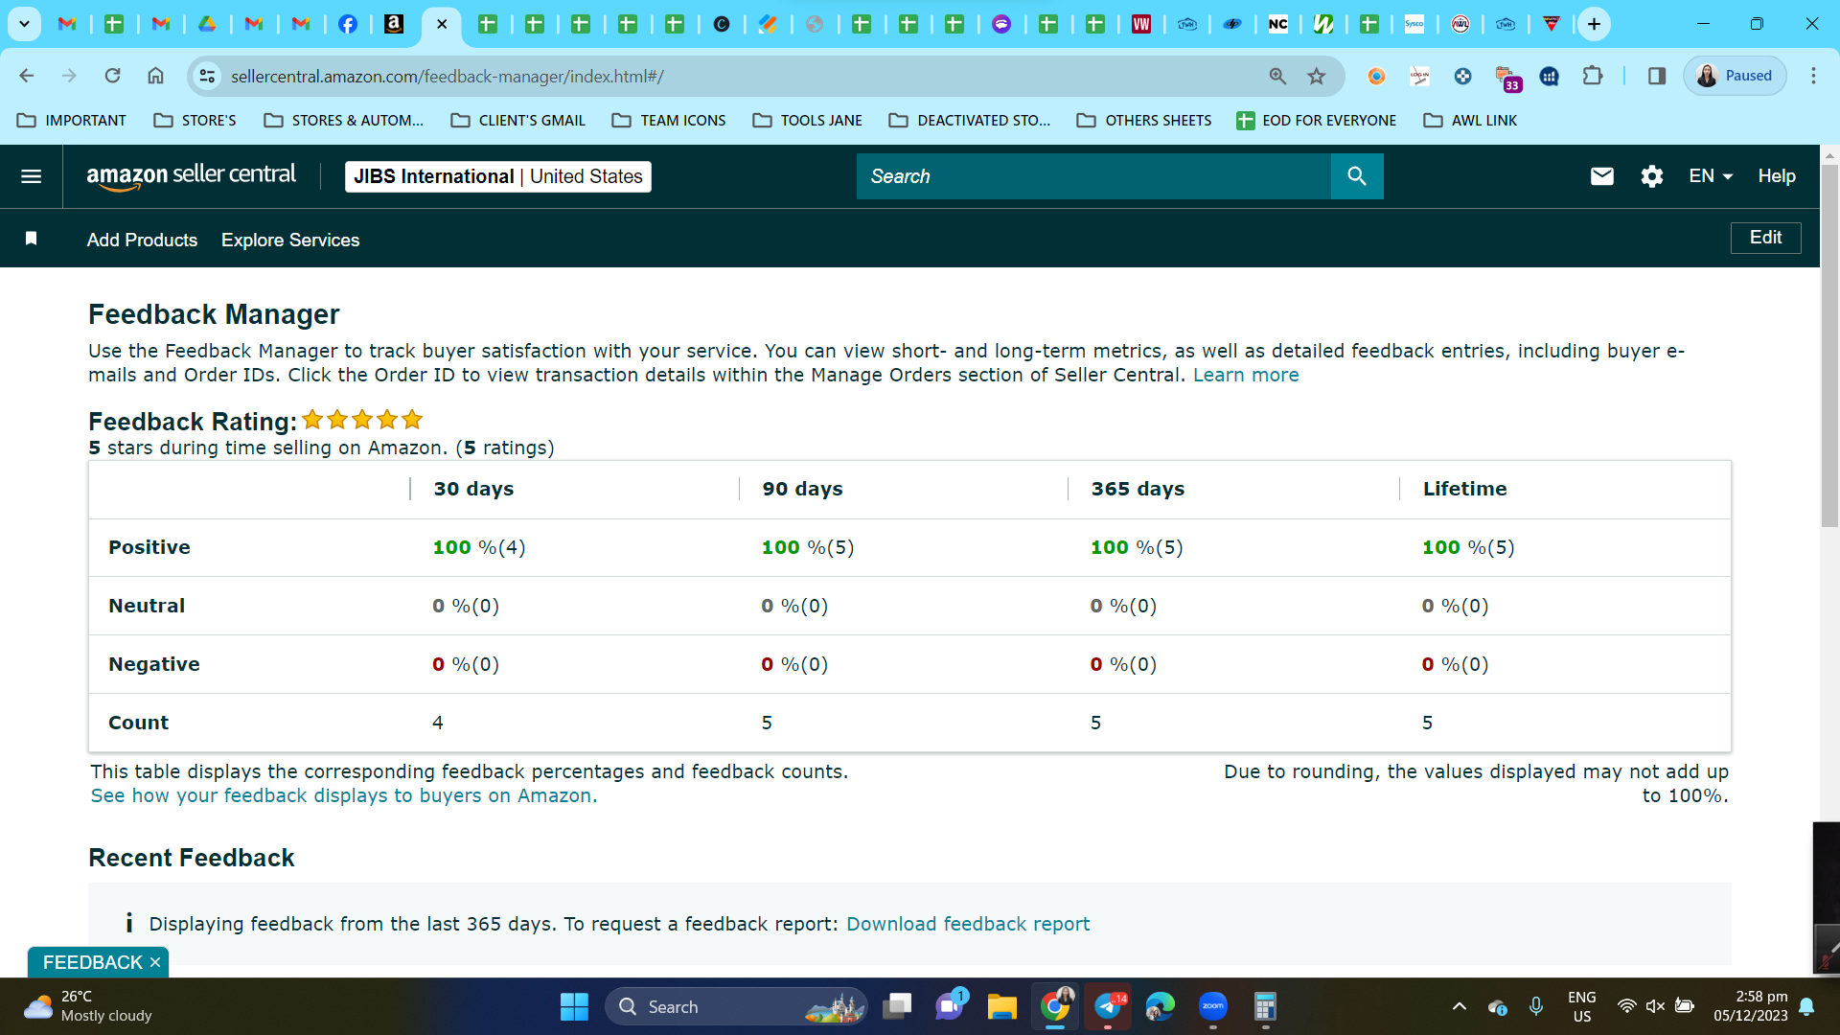Image resolution: width=1840 pixels, height=1035 pixels.
Task: Click the Edit button
Action: click(1765, 238)
